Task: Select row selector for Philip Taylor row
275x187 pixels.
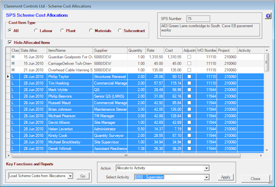Action: coord(8,77)
